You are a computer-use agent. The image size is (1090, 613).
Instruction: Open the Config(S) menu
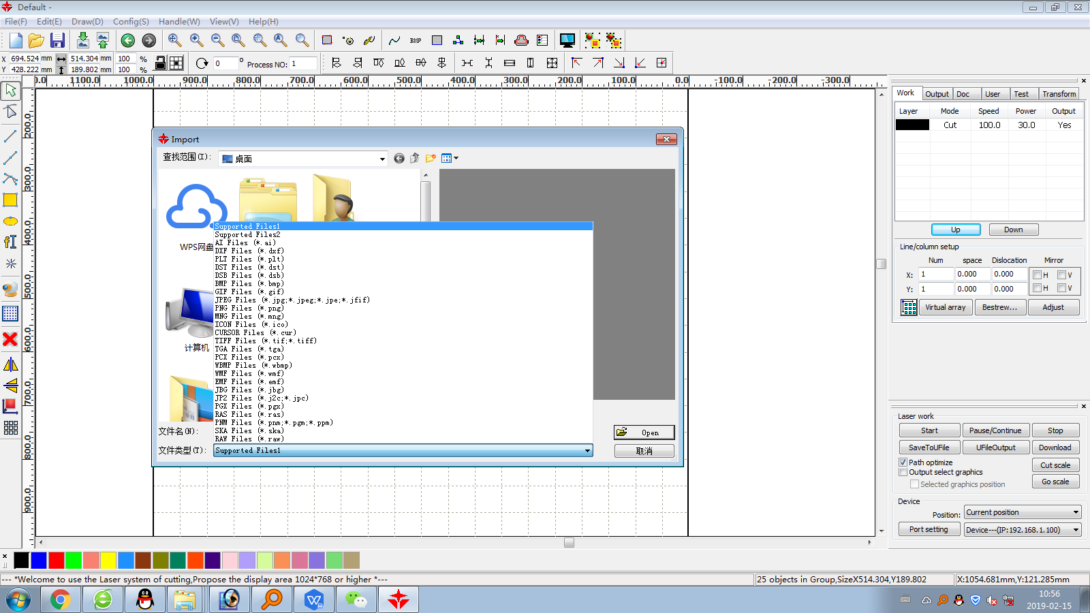pyautogui.click(x=131, y=22)
